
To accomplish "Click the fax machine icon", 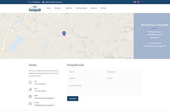I will (x=30, y=89).
